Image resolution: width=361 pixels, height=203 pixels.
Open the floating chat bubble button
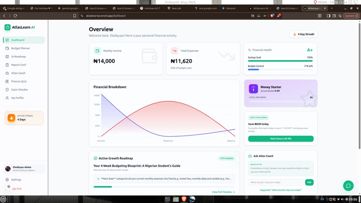coord(348,186)
